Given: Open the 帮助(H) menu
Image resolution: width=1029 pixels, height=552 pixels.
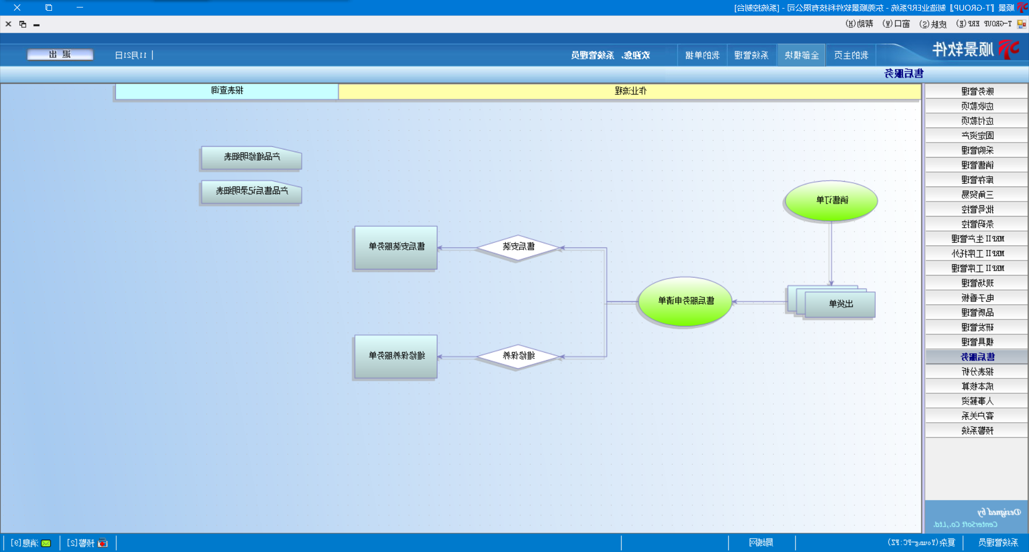Looking at the screenshot, I should [859, 24].
